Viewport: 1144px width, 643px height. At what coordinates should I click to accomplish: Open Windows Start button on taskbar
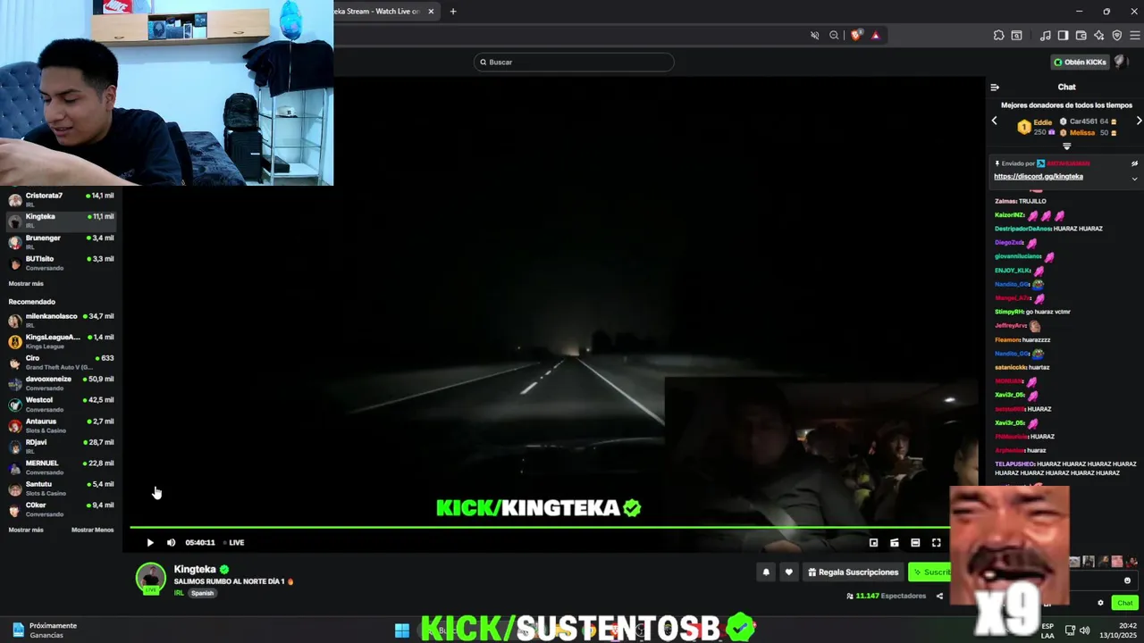click(402, 630)
